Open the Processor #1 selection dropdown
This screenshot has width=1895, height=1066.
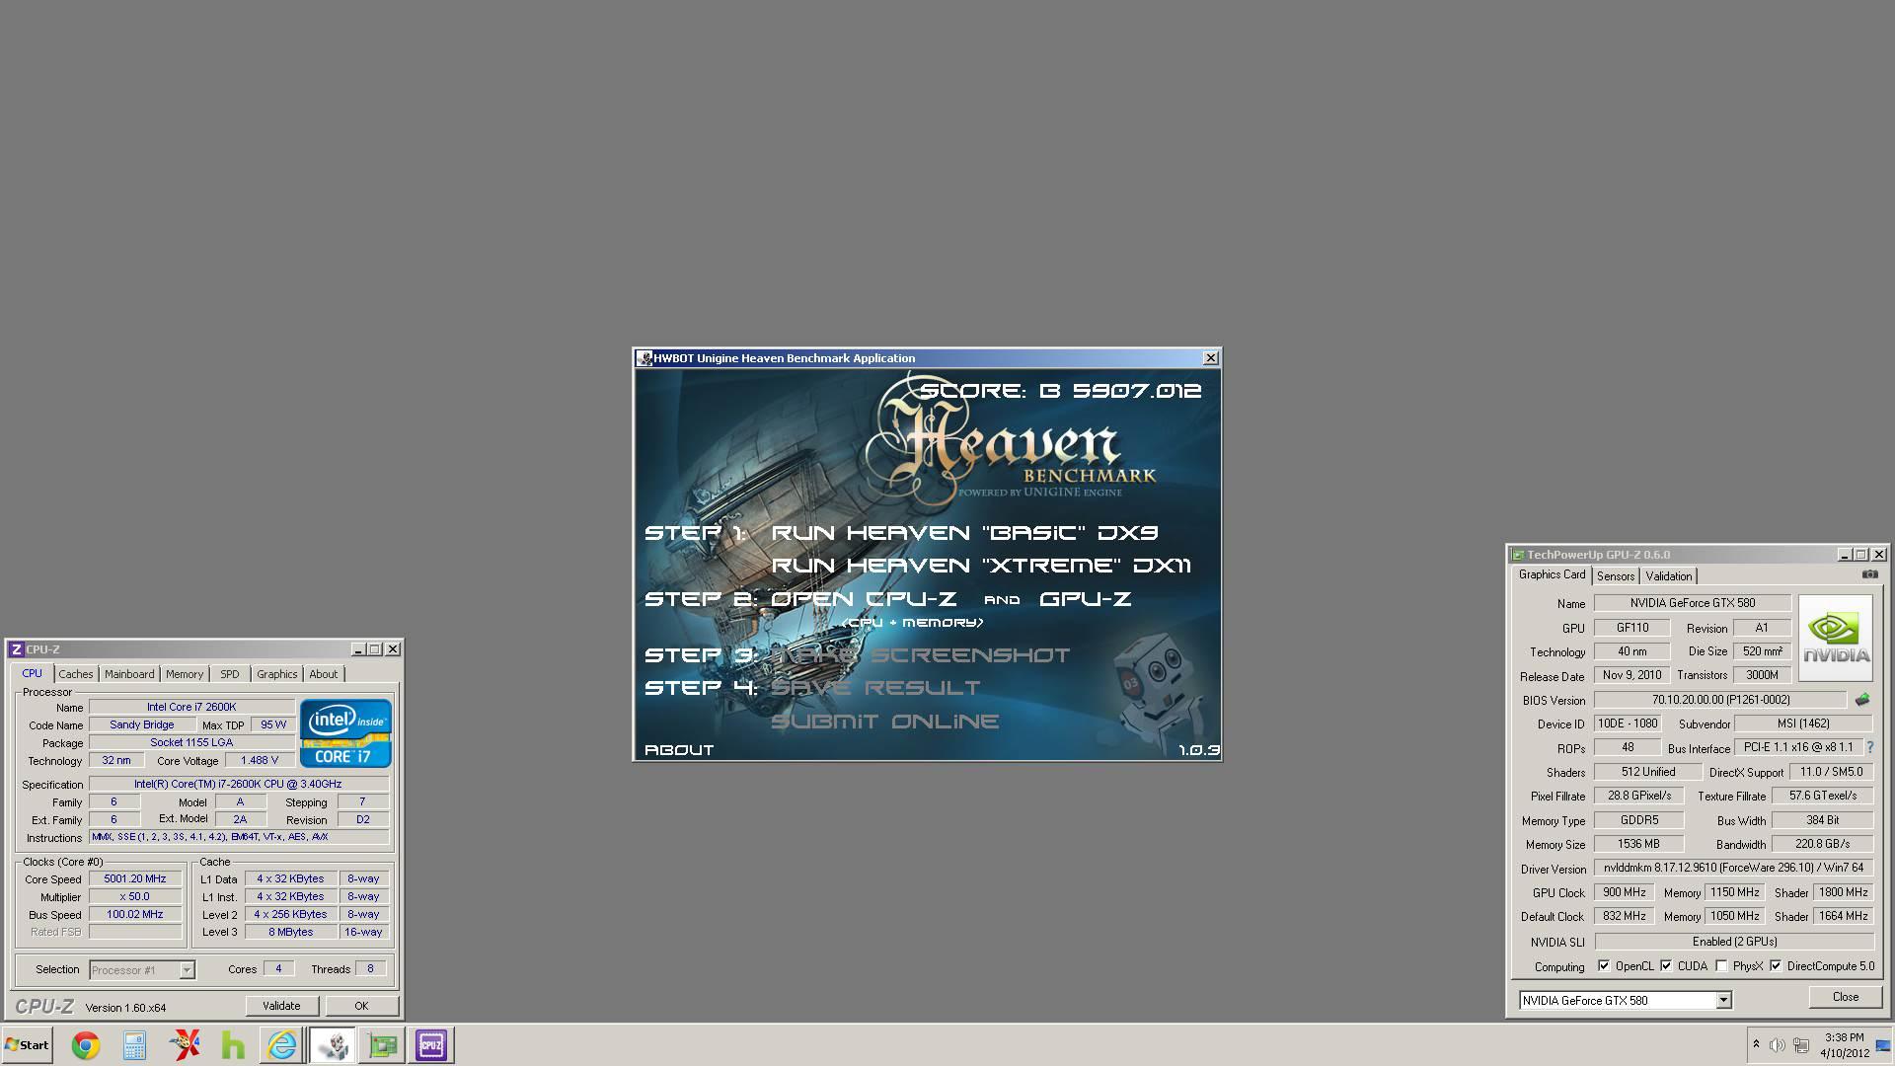coord(187,970)
